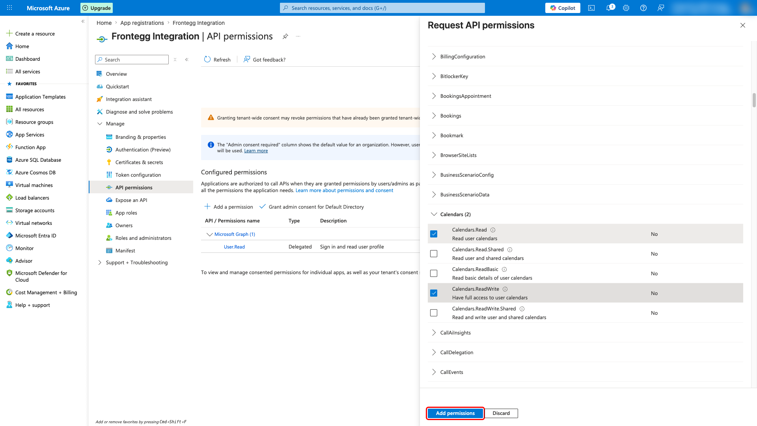Viewport: 757px width, 426px height.
Task: Open the Azure portal waffle menu
Action: 9,8
